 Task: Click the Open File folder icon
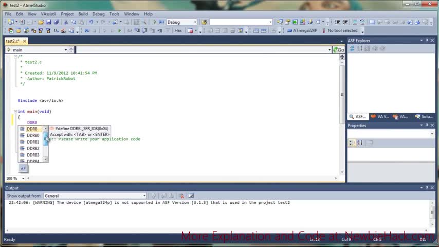(x=41, y=22)
